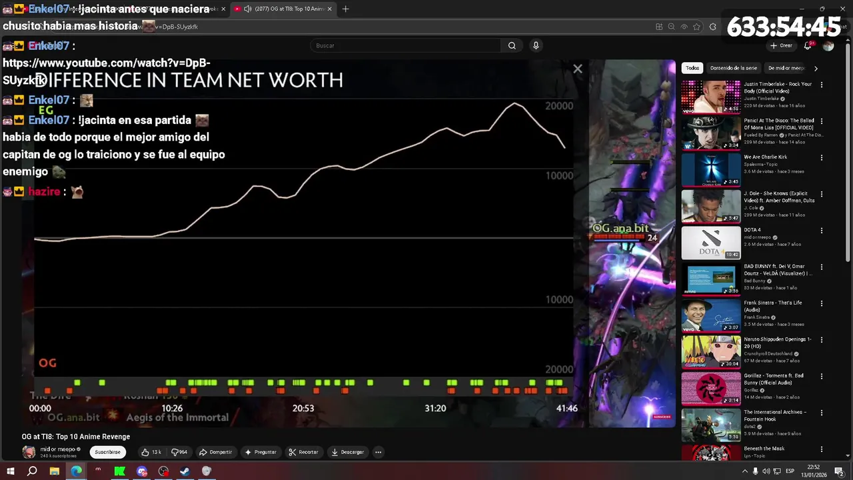
Task: Open Gorillaz Tormenta video title
Action: (x=775, y=379)
